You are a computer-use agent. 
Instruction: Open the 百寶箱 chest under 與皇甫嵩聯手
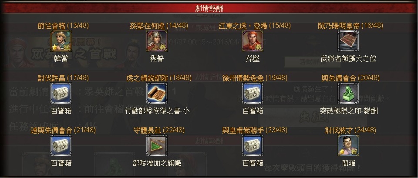[x=253, y=145]
